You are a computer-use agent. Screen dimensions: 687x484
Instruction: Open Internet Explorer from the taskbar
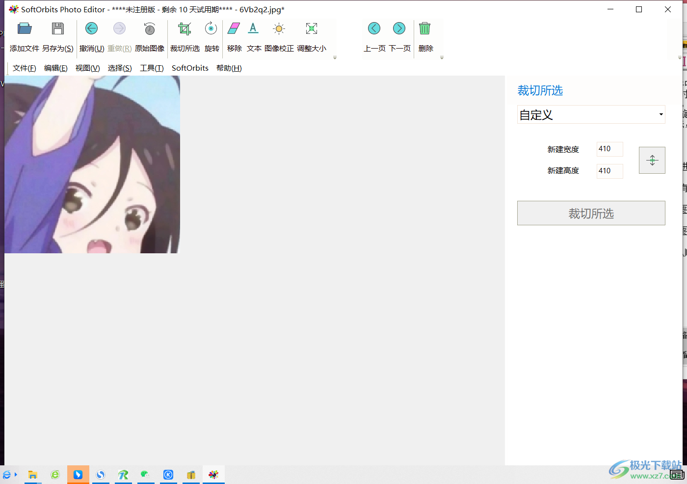[7, 475]
